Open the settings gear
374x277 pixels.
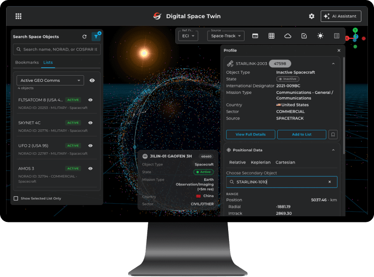[x=311, y=16]
